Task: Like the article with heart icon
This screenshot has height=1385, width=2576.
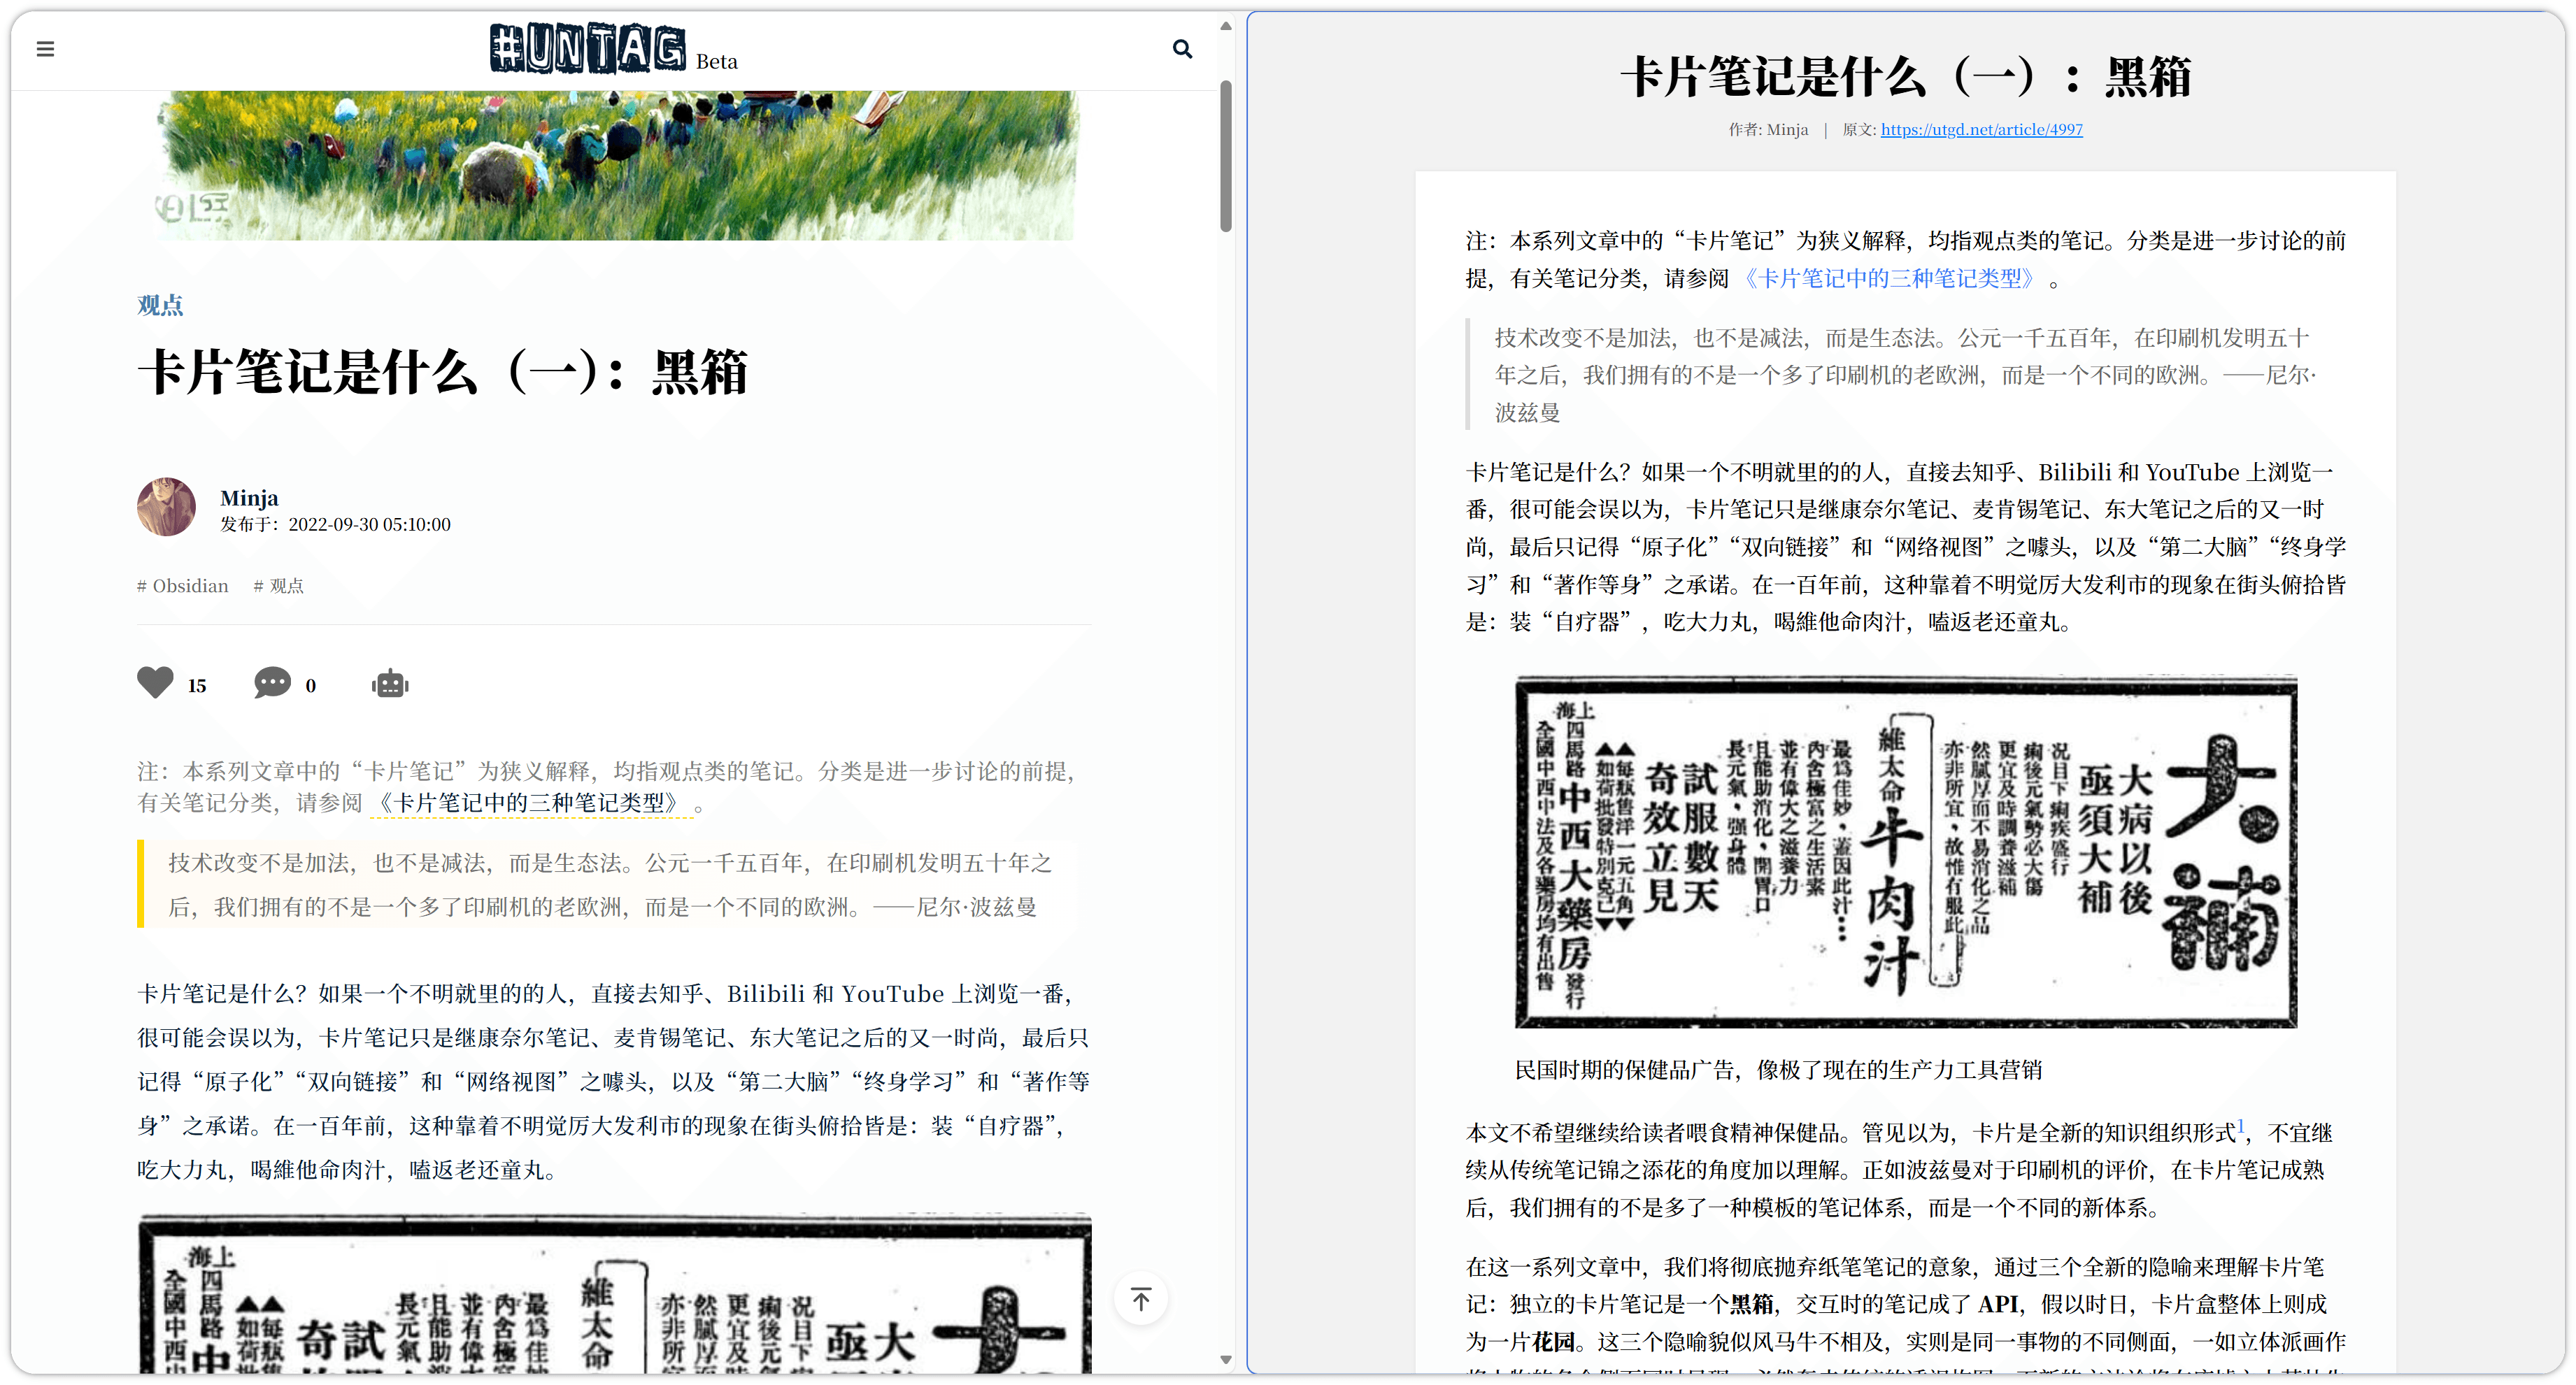Action: (155, 684)
